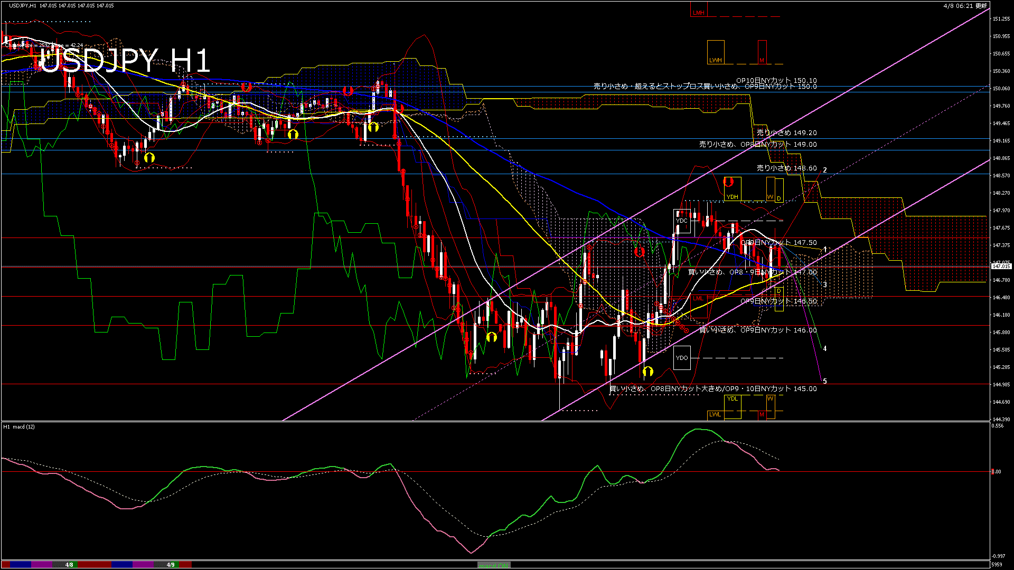Select the YDL yesterday-low marker box
1014x570 pixels.
pyautogui.click(x=733, y=406)
